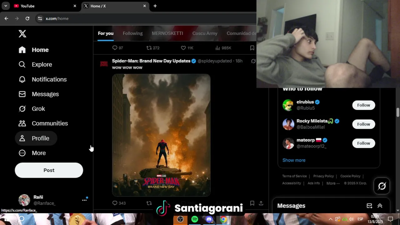Open OBS Studio from taskbar

(x=180, y=219)
